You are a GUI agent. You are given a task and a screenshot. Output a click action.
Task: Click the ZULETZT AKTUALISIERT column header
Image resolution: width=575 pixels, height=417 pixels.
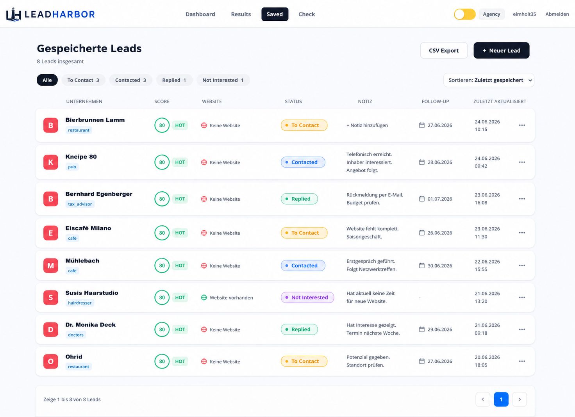500,102
